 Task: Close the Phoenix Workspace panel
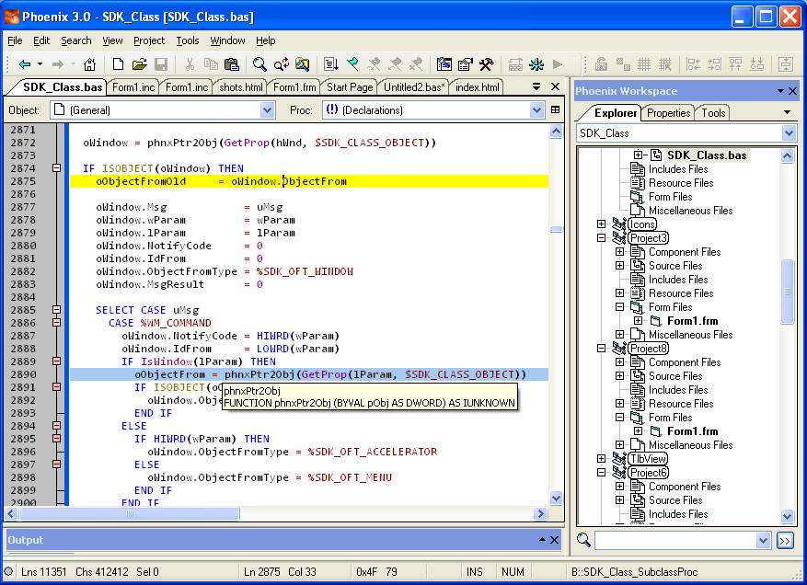click(792, 91)
